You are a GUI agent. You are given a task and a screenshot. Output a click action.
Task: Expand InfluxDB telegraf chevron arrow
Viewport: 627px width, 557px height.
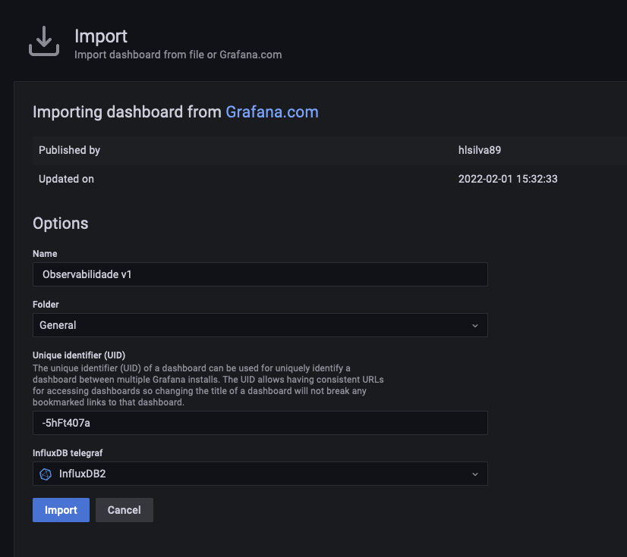coord(475,474)
